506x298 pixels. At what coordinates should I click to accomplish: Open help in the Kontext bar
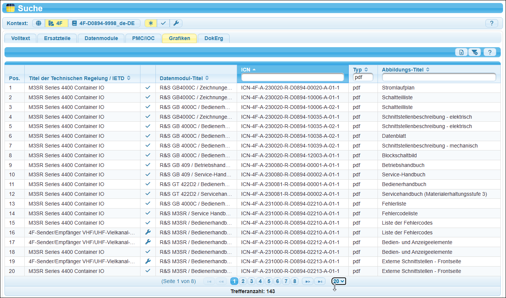491,23
